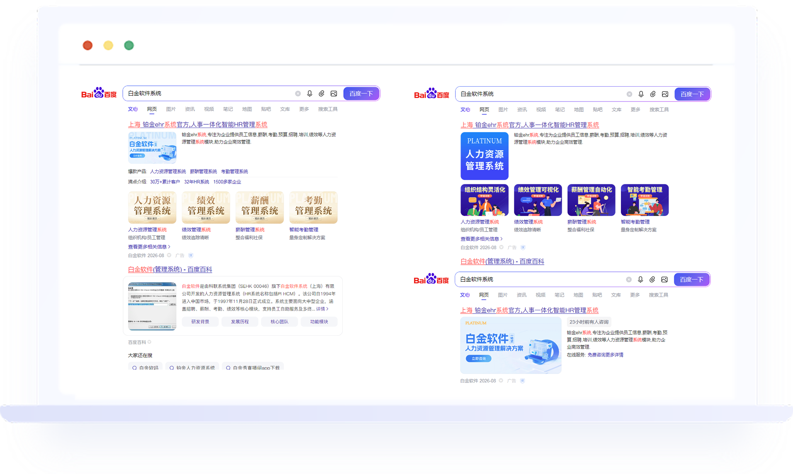This screenshot has height=474, width=793.
Task: Click 详情 arrow in the Baidu Baike snippet
Action: (x=323, y=309)
